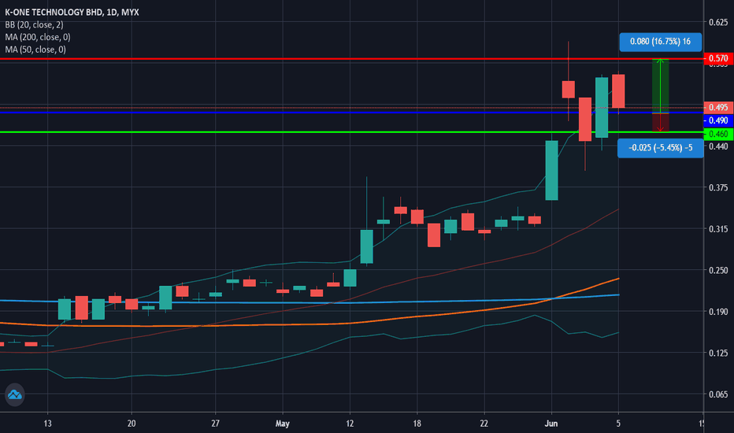Screen dimensions: 734x433
Task: Click the TradingView cloud logo icon
Action: 14,394
